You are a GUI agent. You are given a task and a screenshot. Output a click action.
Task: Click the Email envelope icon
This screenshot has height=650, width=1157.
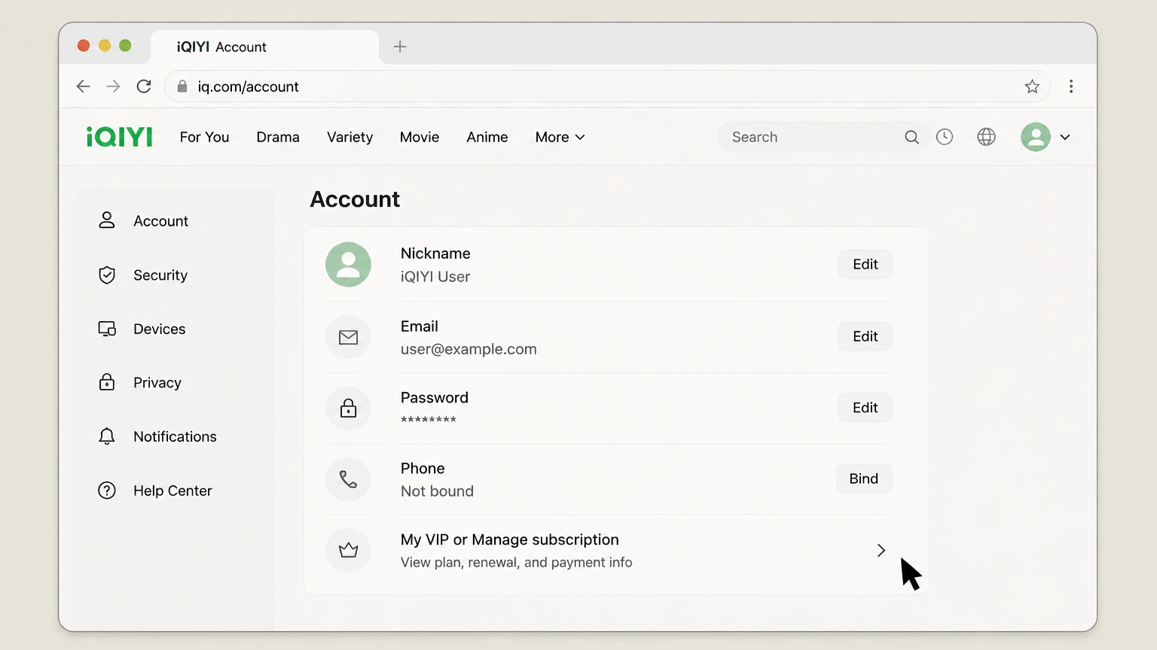[x=348, y=337]
